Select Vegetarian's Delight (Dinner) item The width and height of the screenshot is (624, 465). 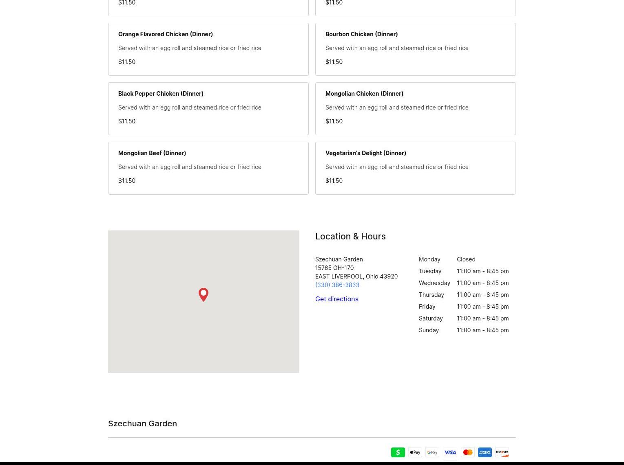click(x=415, y=168)
